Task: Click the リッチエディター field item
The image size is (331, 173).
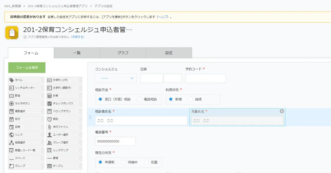Action: click(25, 88)
